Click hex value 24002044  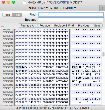tap(62, 67)
